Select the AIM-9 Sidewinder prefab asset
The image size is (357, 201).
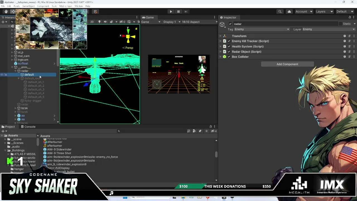(x=57, y=149)
